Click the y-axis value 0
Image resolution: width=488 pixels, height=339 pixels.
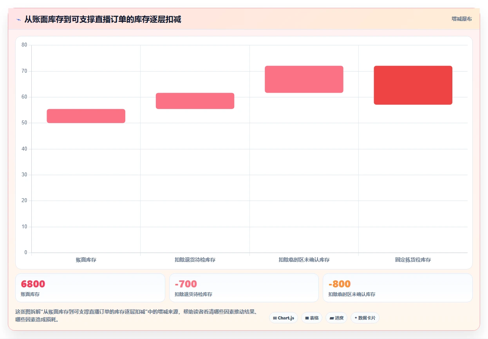[x=26, y=253]
